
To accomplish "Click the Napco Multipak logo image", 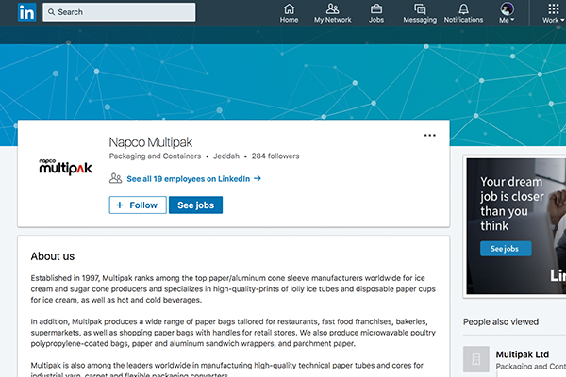I will [x=66, y=167].
